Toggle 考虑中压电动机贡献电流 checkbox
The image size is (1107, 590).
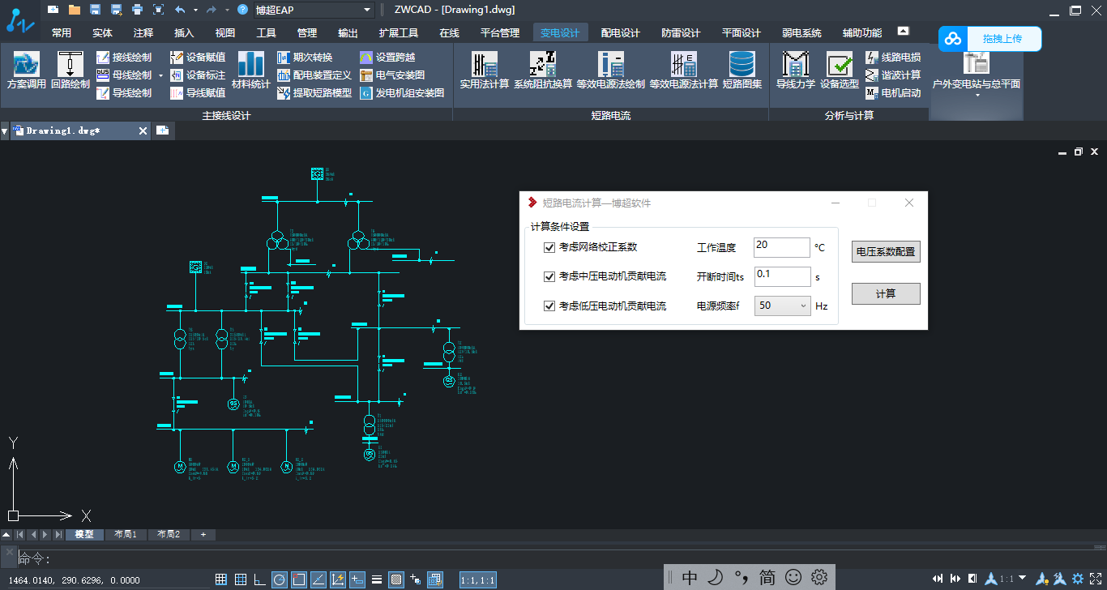tap(550, 277)
